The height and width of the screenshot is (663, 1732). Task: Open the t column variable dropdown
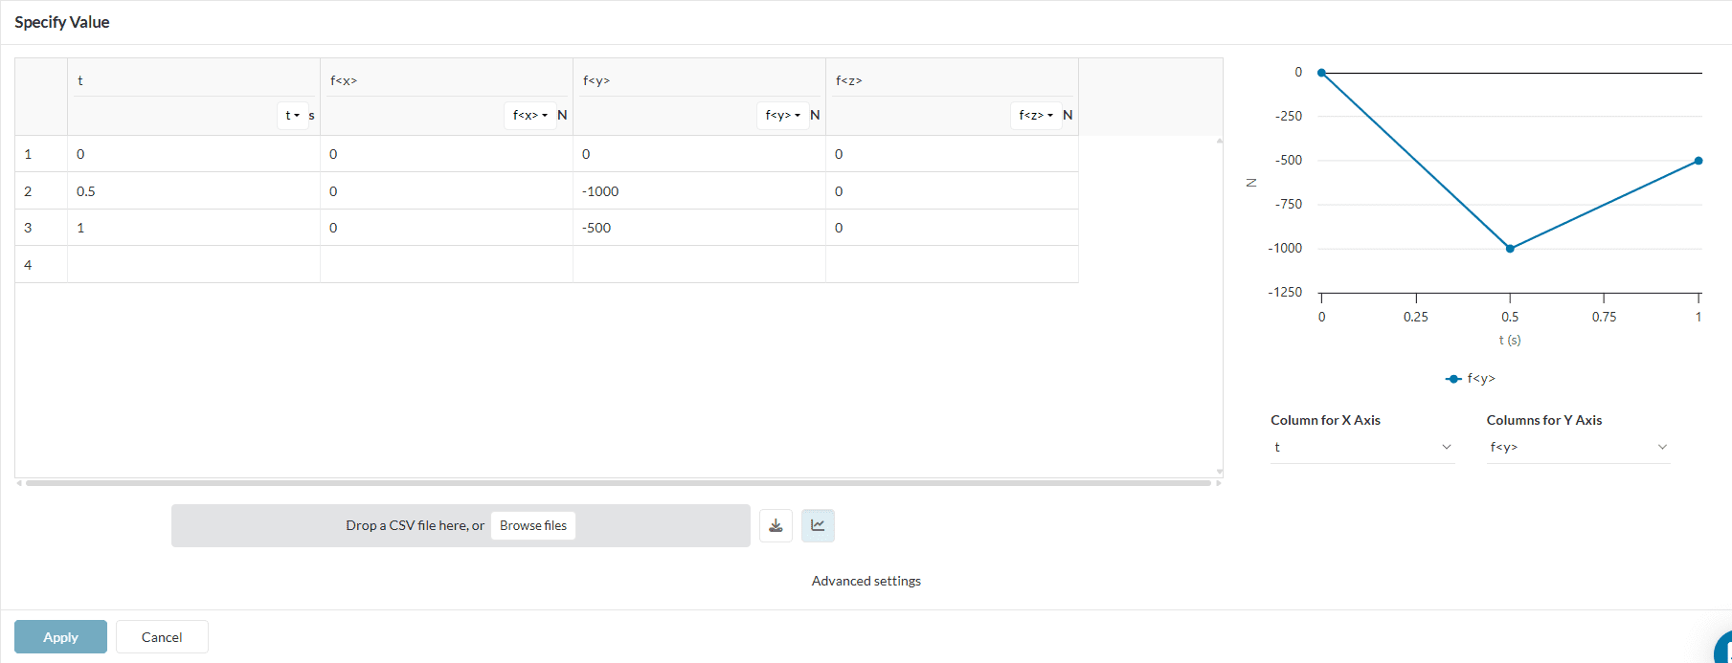point(292,116)
